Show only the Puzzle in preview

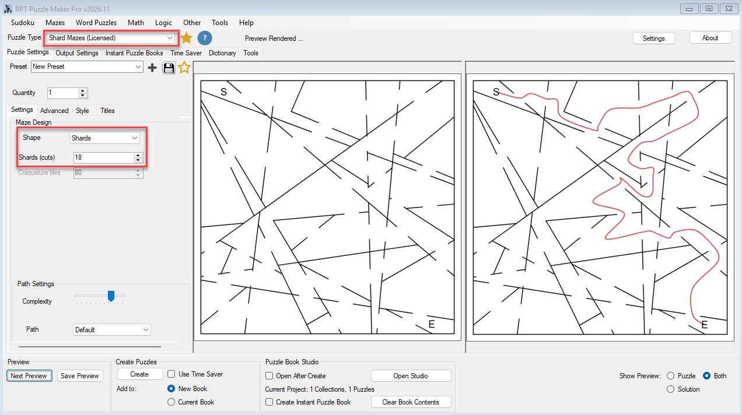pos(670,376)
